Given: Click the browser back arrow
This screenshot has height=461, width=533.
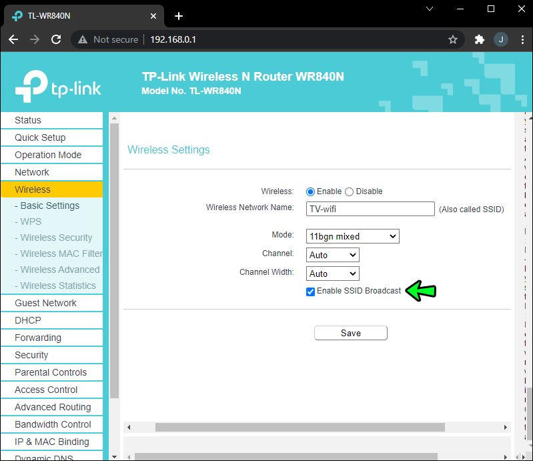Looking at the screenshot, I should [13, 39].
